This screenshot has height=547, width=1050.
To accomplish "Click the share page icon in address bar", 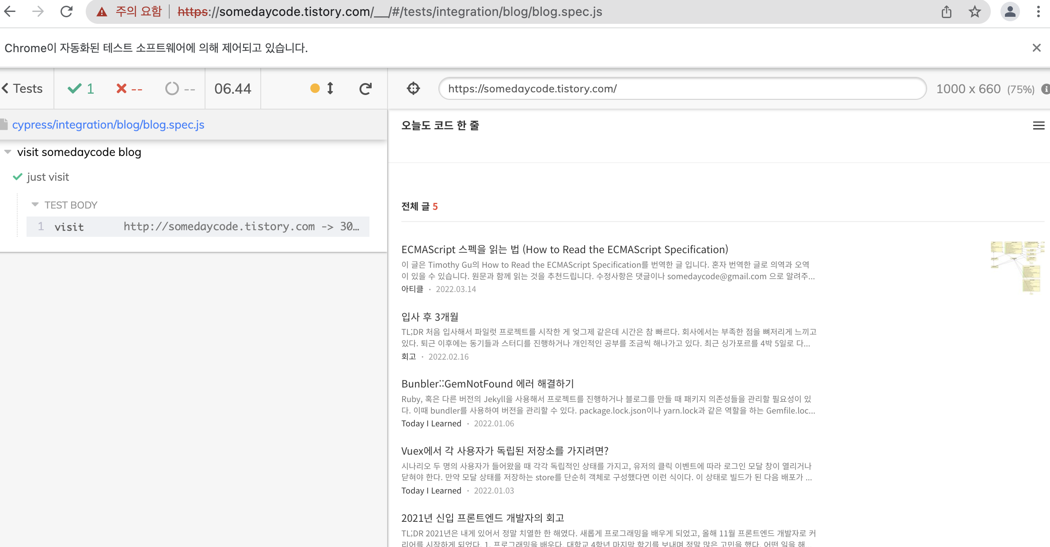I will (946, 11).
